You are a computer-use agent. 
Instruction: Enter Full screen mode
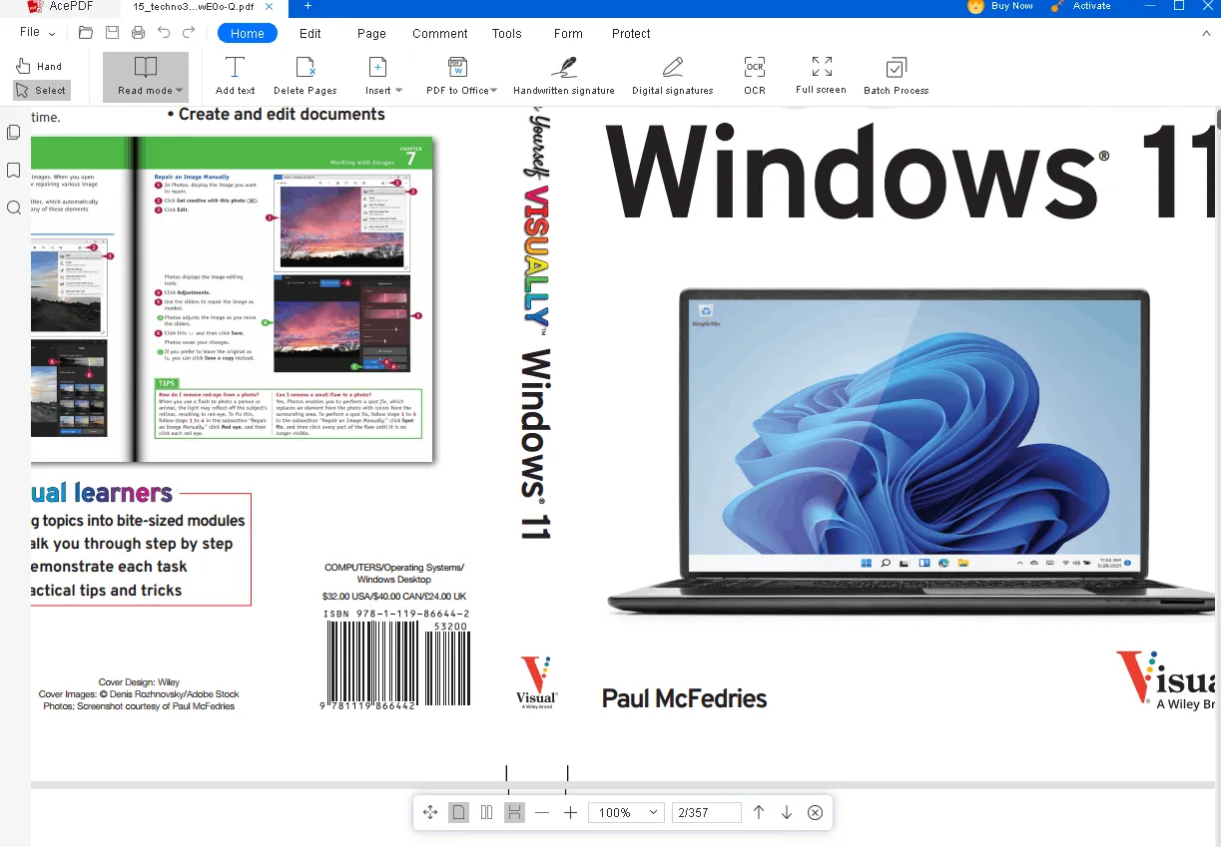click(x=820, y=75)
